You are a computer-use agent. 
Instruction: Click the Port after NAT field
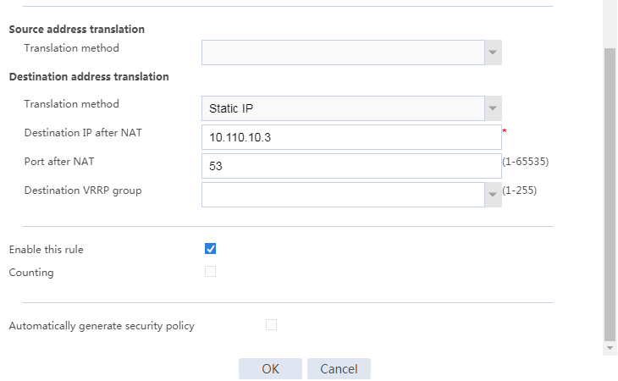point(351,166)
